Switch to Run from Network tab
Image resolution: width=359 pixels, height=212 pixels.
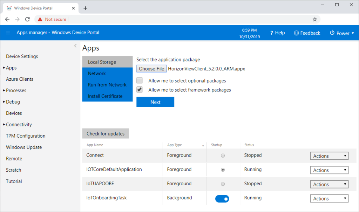[107, 85]
